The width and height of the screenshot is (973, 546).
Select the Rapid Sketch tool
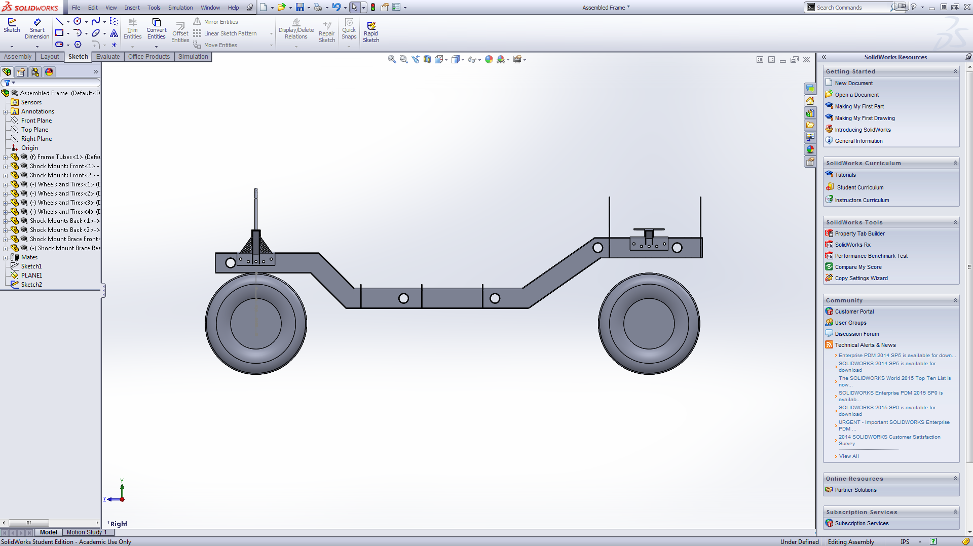[x=371, y=31]
